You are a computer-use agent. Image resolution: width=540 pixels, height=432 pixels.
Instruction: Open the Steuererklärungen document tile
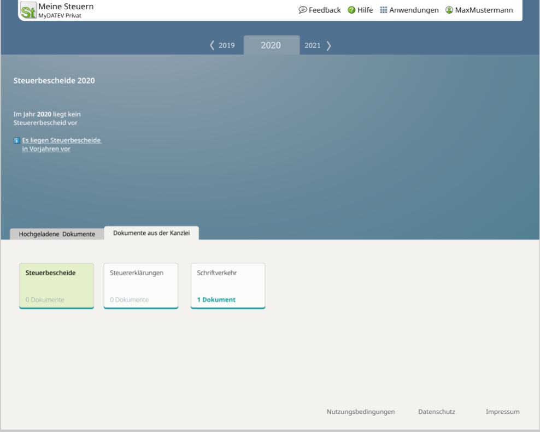click(141, 286)
